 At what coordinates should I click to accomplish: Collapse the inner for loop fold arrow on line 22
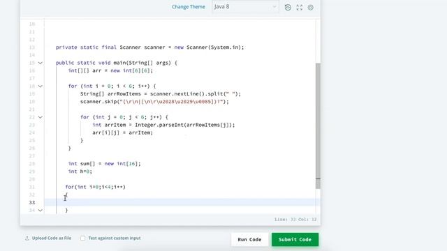(41, 117)
